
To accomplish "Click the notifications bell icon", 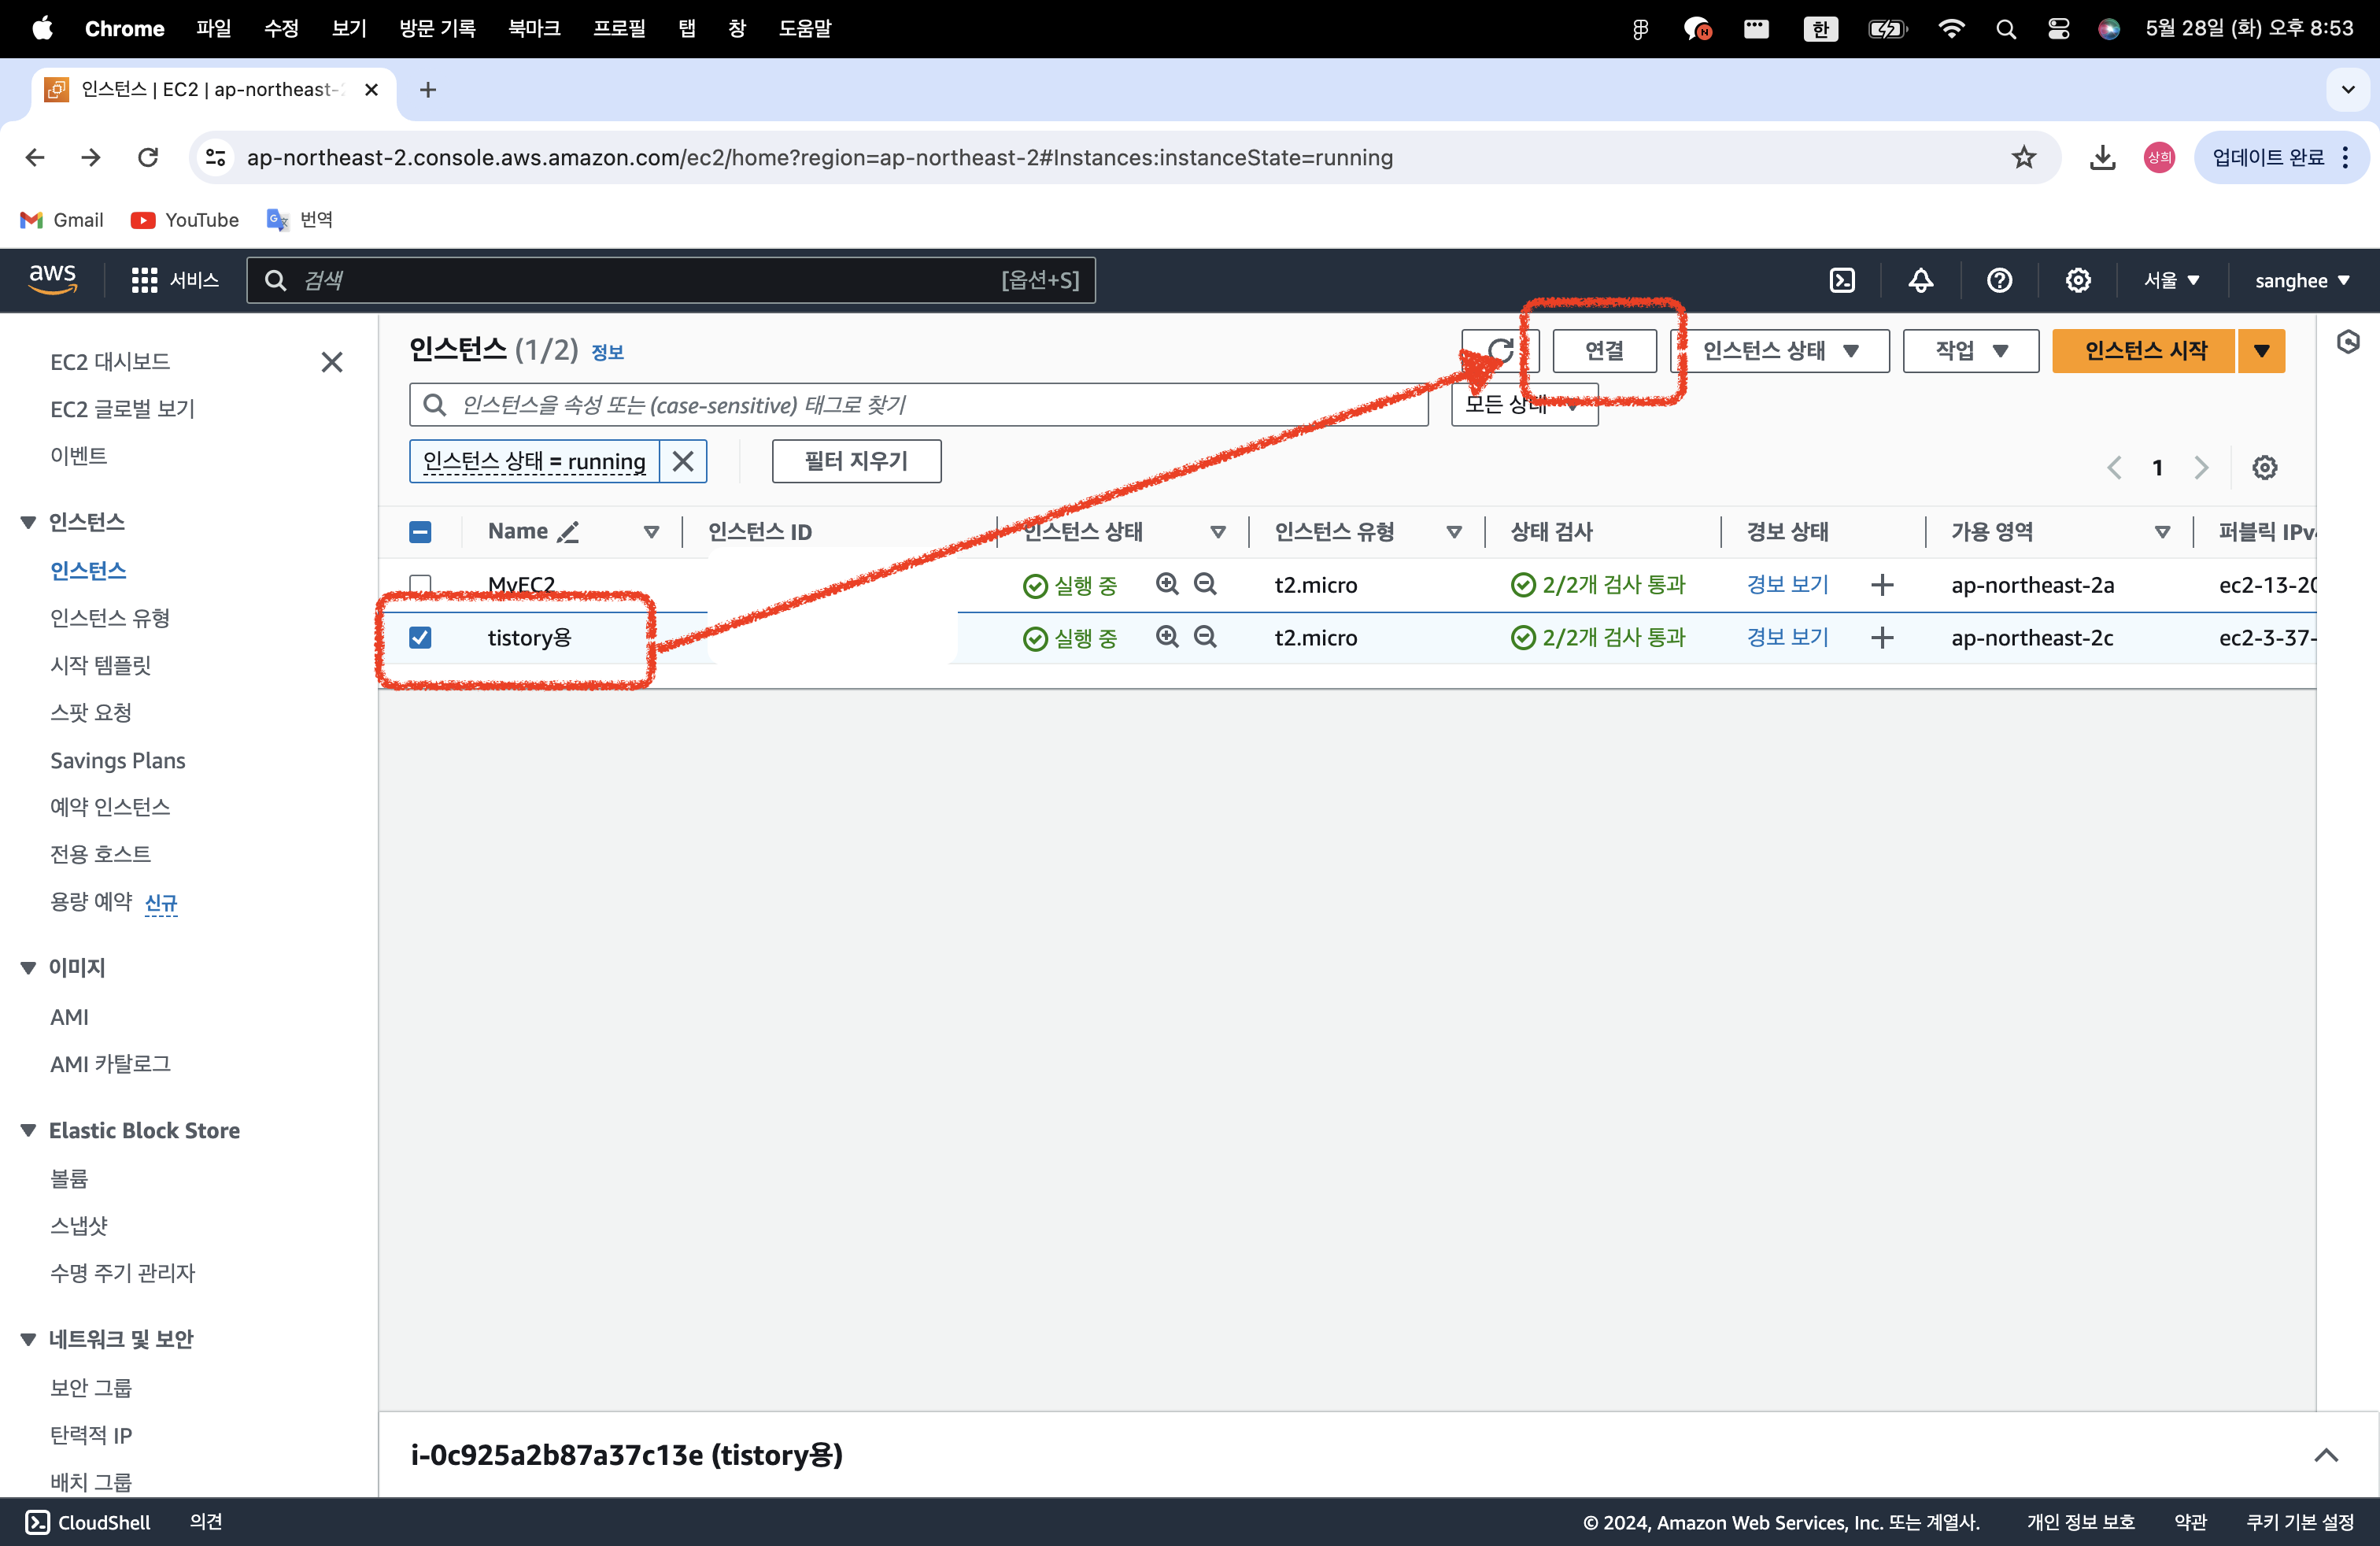I will click(x=1920, y=281).
